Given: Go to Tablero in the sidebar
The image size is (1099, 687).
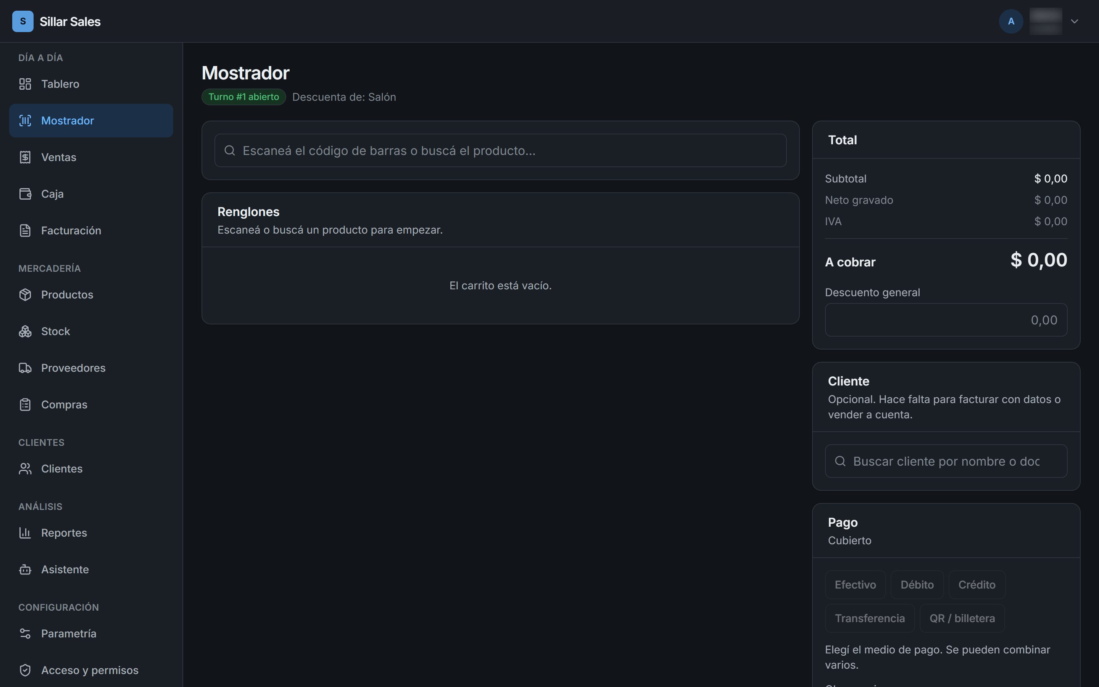Looking at the screenshot, I should point(91,84).
